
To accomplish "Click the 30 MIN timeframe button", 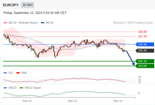I will 27,5.
